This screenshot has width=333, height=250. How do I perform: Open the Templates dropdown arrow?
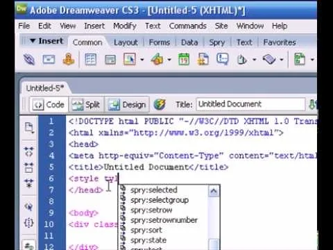[312, 60]
